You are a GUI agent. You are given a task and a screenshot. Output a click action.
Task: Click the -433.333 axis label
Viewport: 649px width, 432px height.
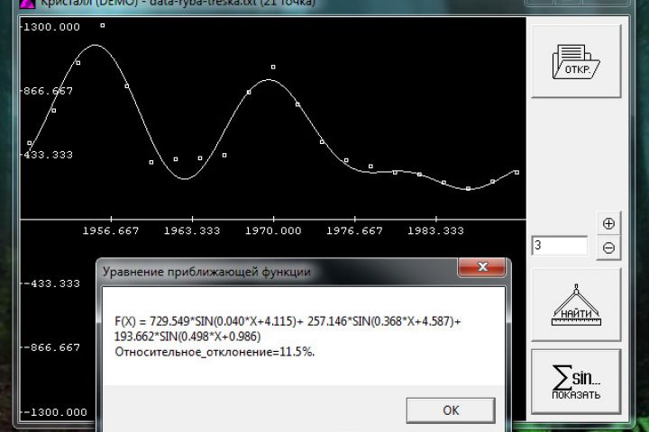pyautogui.click(x=50, y=283)
